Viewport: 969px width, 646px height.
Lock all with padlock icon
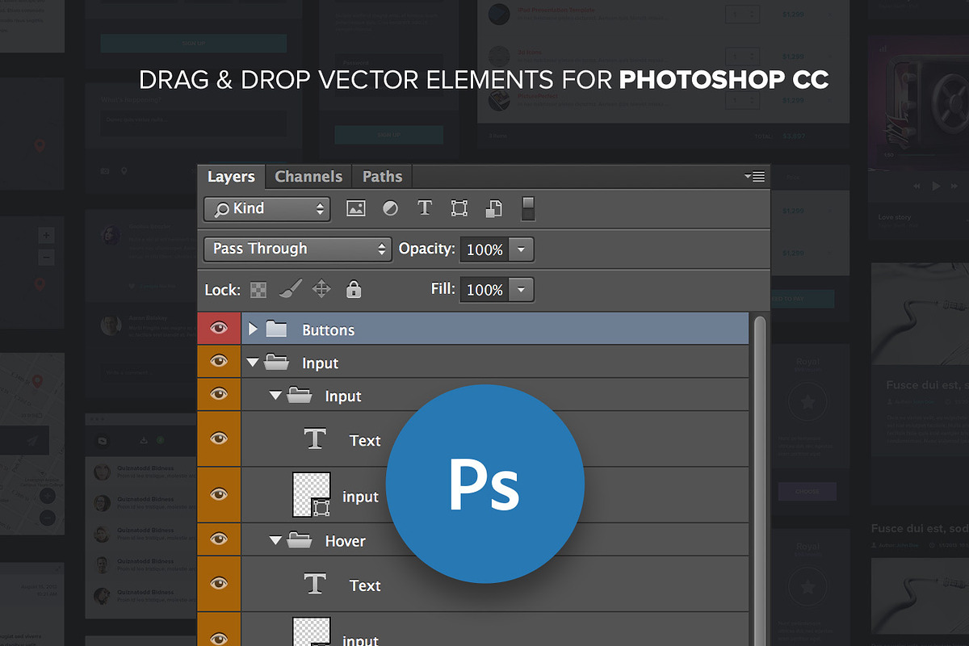click(354, 289)
